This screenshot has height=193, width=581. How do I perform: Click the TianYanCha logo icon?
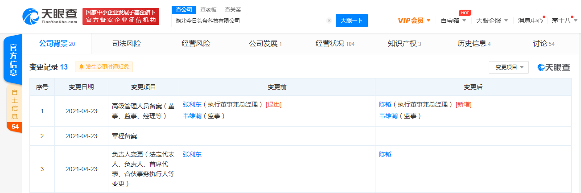[30, 16]
